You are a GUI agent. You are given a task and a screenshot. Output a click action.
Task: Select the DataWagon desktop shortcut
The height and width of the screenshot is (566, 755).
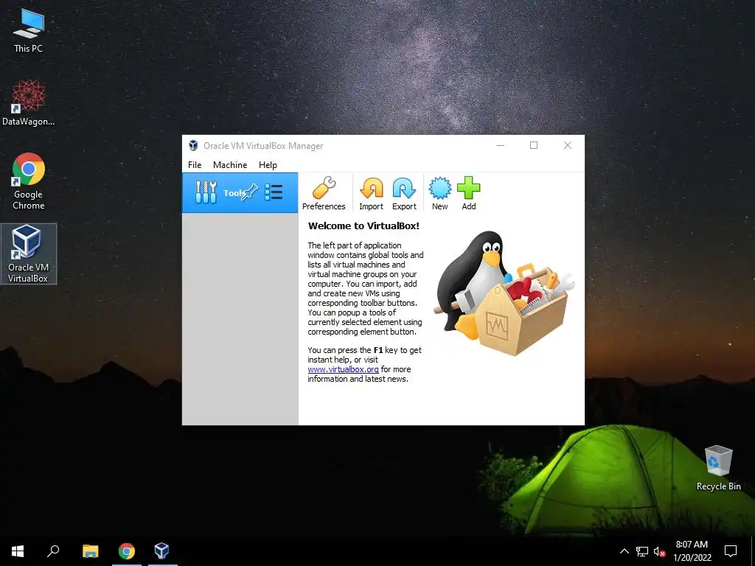[x=29, y=102]
